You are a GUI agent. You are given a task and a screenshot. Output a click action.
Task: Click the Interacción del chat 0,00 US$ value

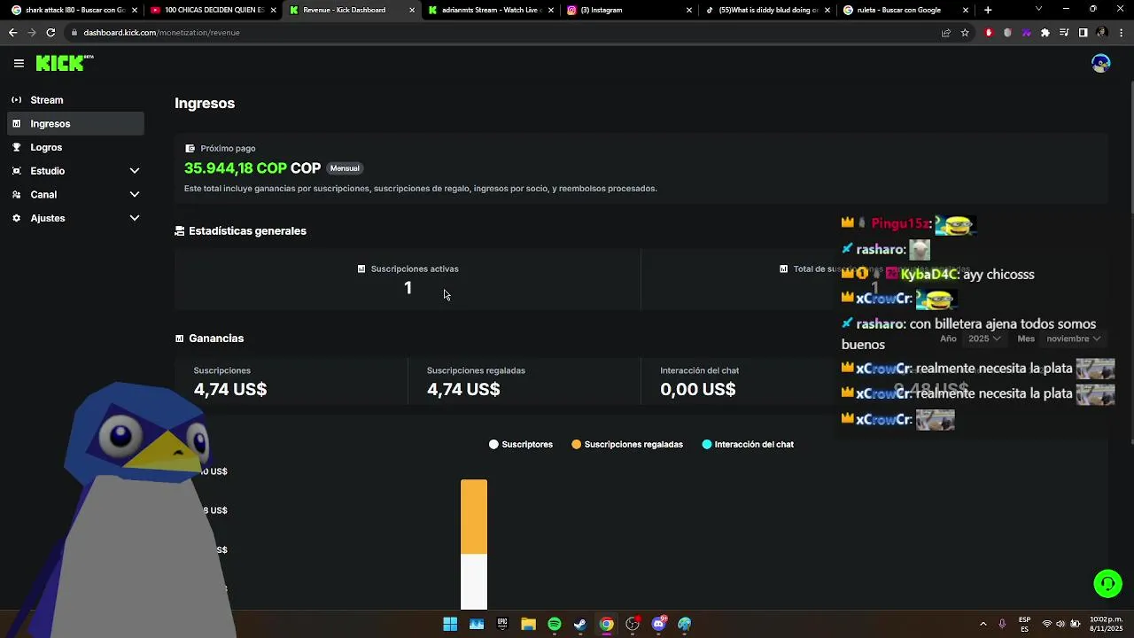coord(698,390)
